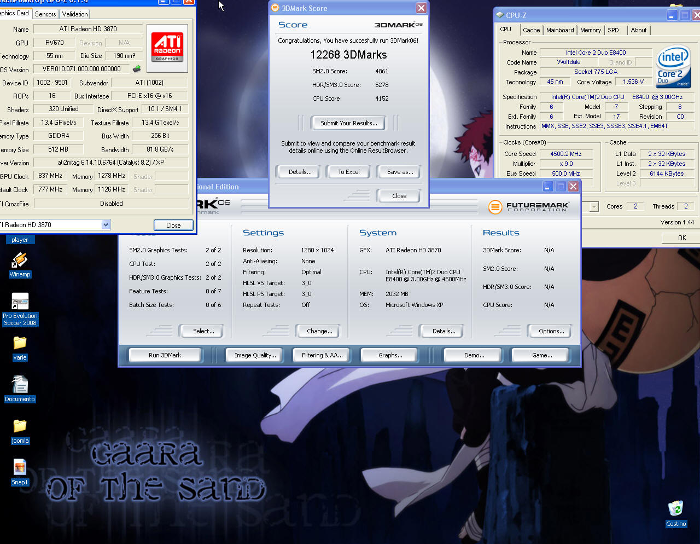Click the GPU name field ATI Radeon HD 3870
This screenshot has width=700, height=544.
coord(88,29)
